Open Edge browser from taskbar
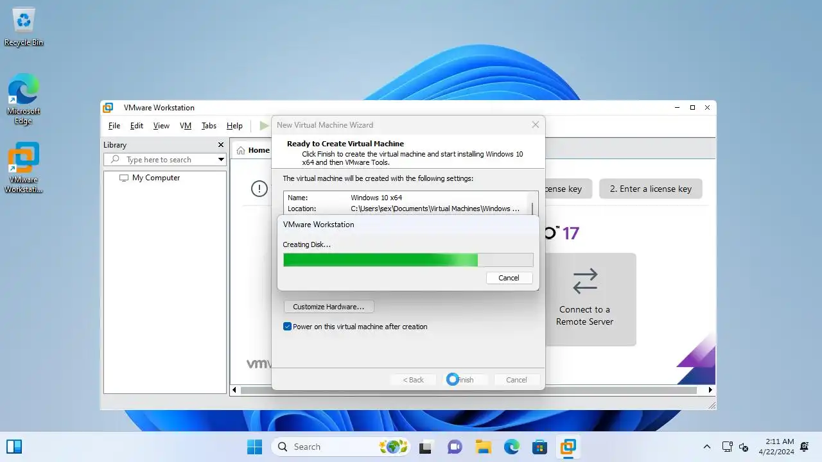 [511, 447]
